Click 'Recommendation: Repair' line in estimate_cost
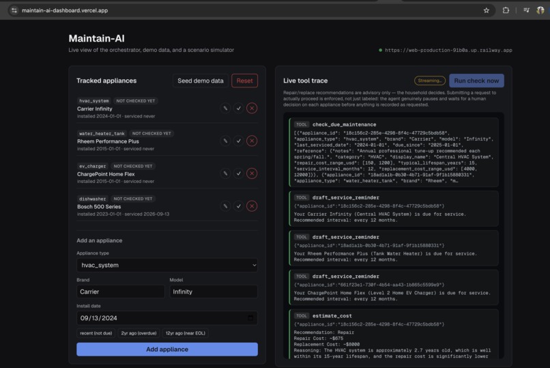 tap(323, 332)
